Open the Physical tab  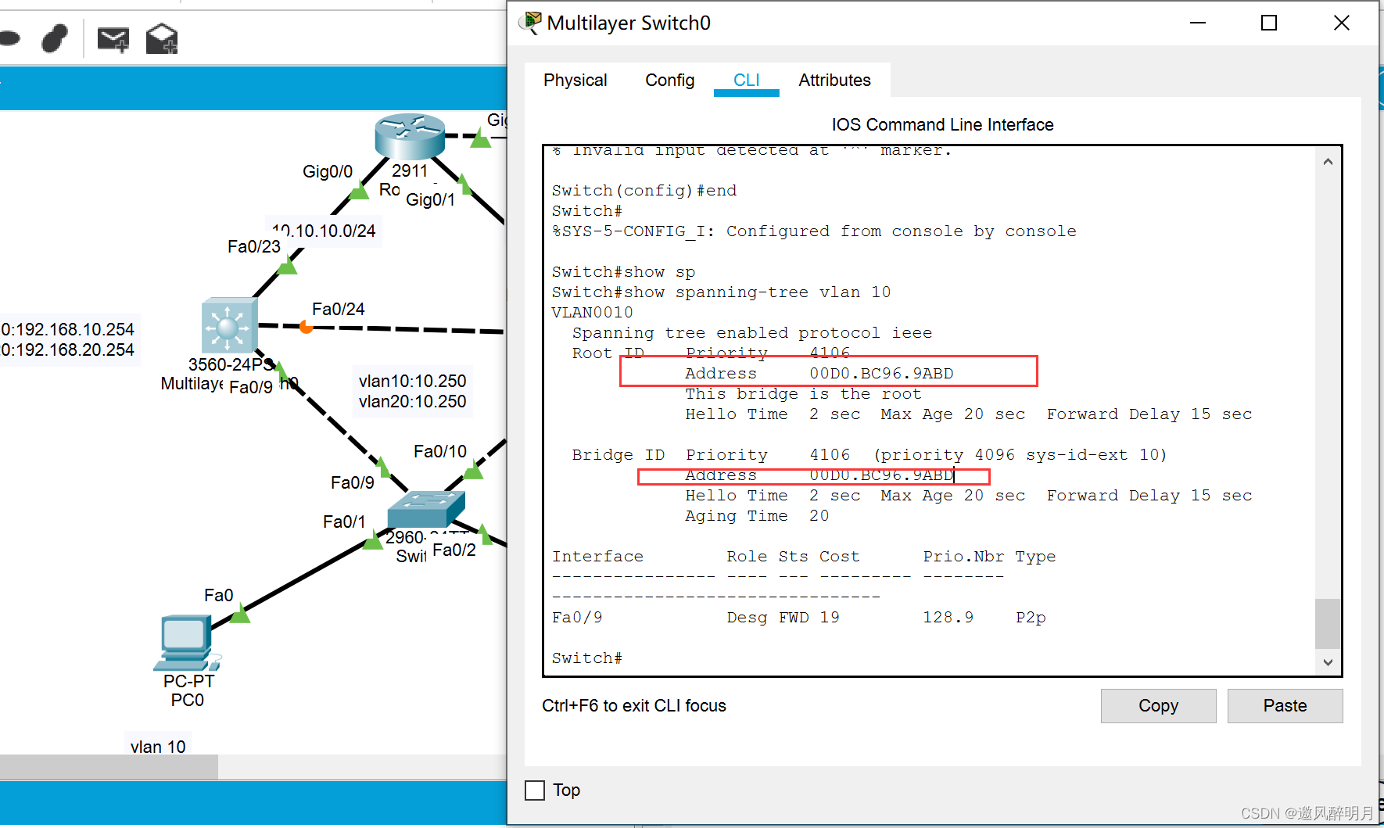(575, 80)
